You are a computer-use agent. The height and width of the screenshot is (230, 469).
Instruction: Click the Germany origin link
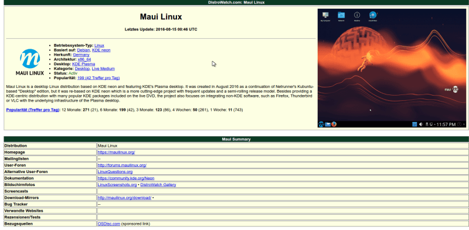click(x=81, y=55)
